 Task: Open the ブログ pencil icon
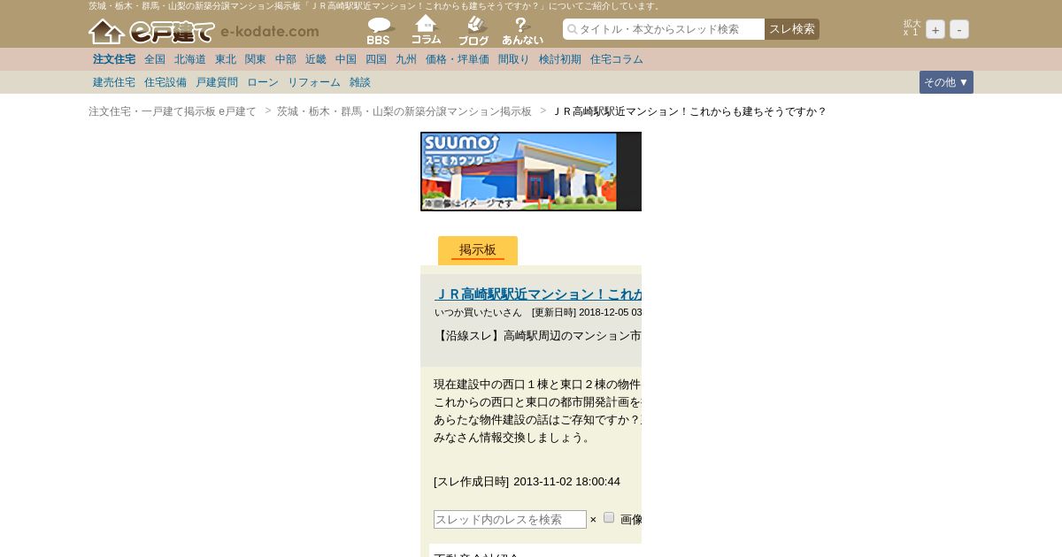[473, 31]
